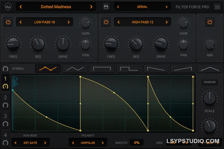Image resolution: width=224 pixels, height=149 pixels.
Task: Toggle power for the Low Pass 18 filter
Action: click(x=8, y=22)
